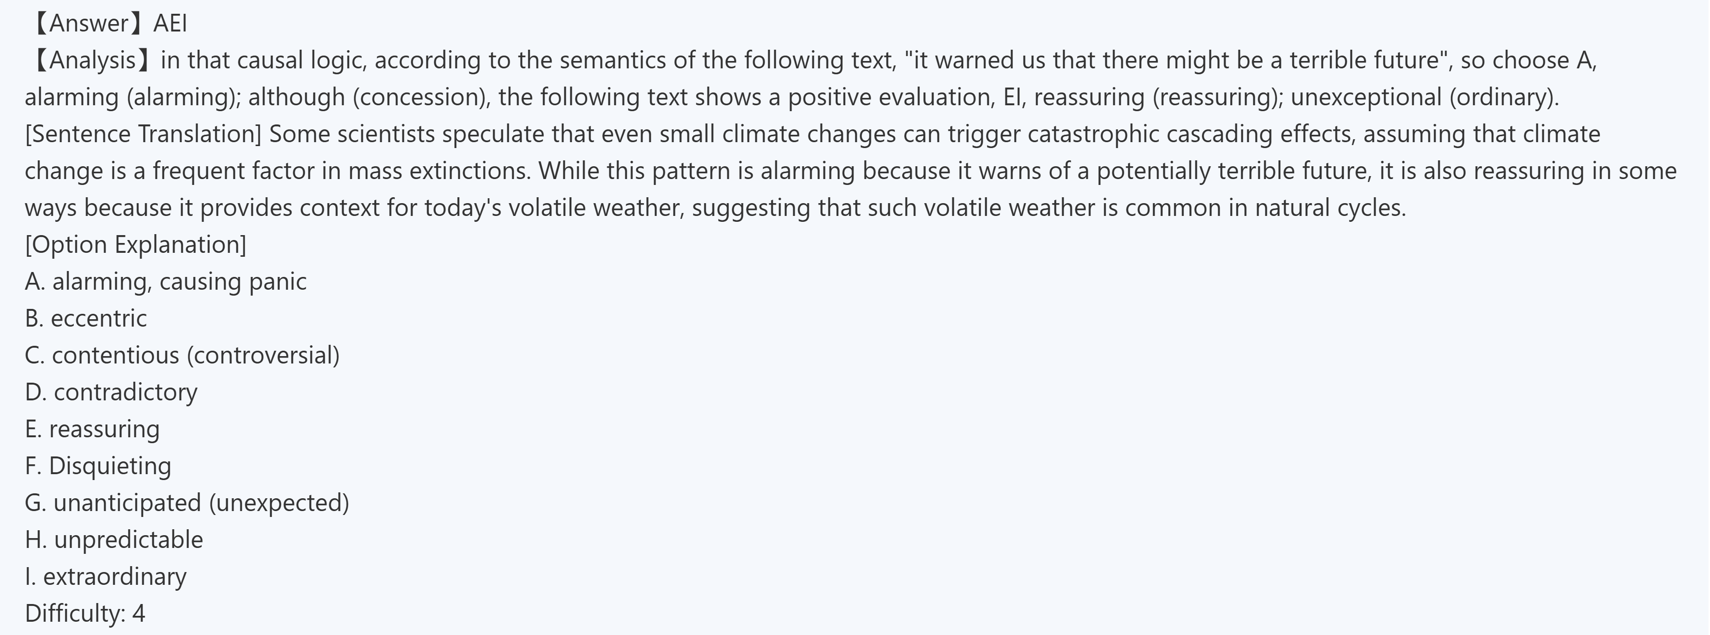Click the [Sentence Translation] heading
The width and height of the screenshot is (1710, 635).
(144, 134)
